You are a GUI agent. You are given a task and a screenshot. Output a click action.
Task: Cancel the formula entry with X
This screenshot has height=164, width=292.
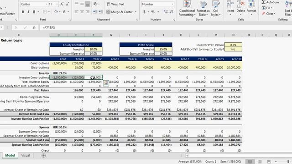click(16, 27)
